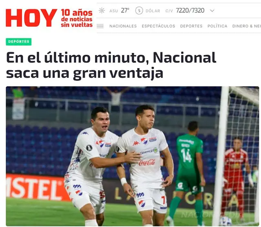The width and height of the screenshot is (261, 227).
Task: Click the Nacional headline text
Action: pos(111,65)
